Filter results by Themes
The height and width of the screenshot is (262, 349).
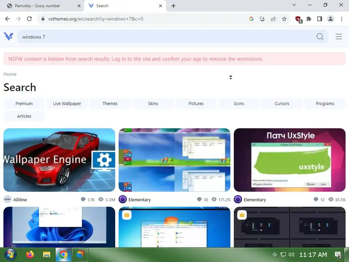click(110, 103)
